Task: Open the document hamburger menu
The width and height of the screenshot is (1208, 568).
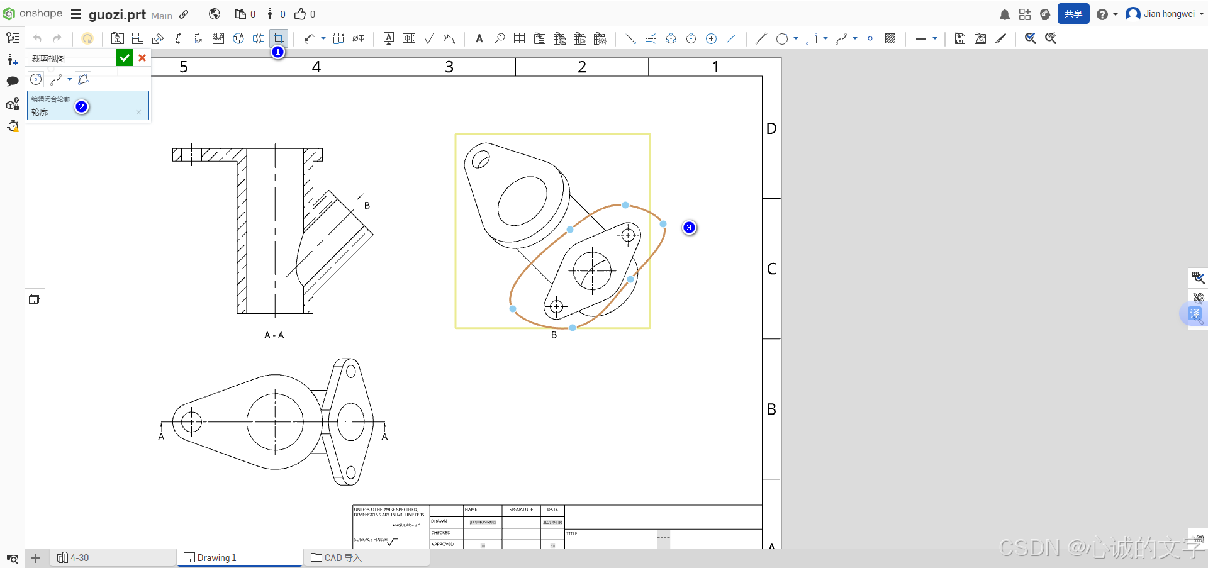Action: pyautogui.click(x=76, y=14)
